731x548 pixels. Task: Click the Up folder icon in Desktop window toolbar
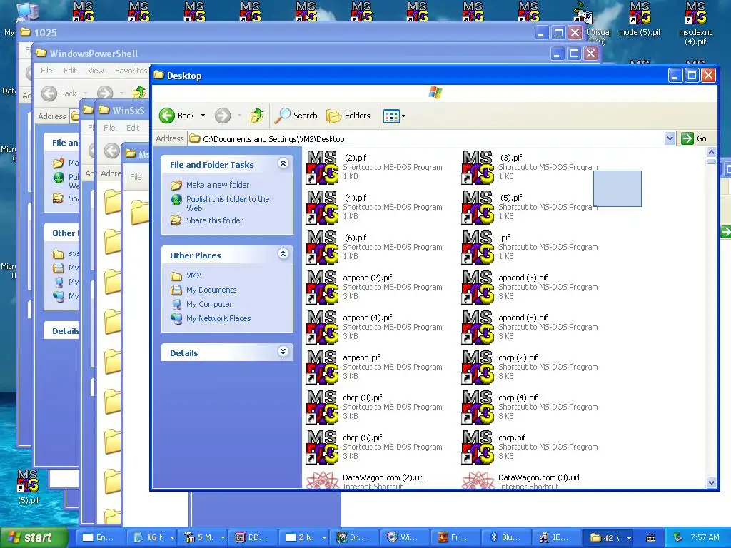point(257,116)
